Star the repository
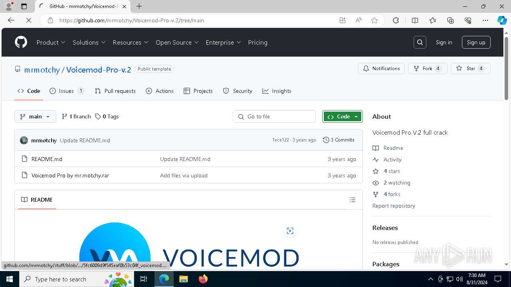 point(471,69)
